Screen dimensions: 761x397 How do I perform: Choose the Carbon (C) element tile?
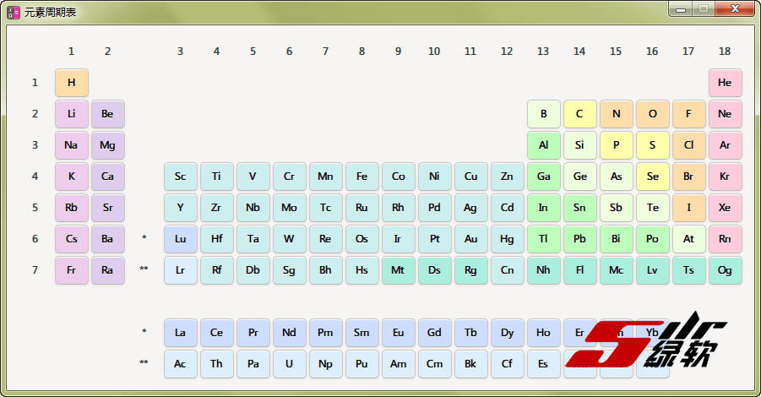pos(579,114)
